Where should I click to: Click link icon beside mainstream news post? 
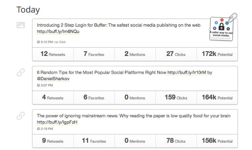[21, 116]
